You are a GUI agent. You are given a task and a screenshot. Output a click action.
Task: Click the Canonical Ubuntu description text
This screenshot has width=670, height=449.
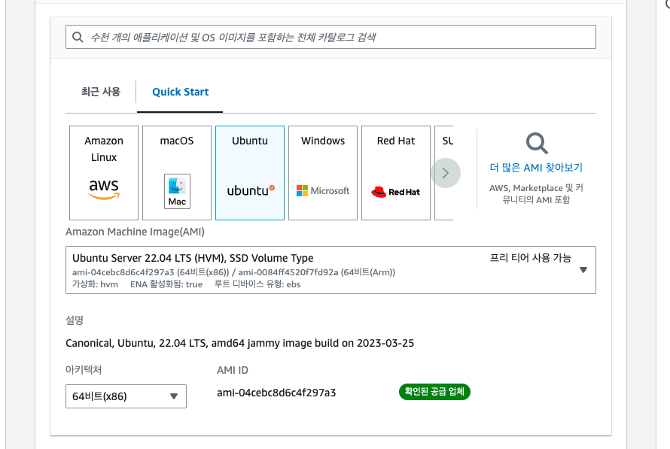239,343
